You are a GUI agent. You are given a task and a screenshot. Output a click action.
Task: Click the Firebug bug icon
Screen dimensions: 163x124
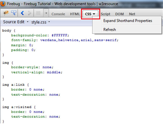6,13
